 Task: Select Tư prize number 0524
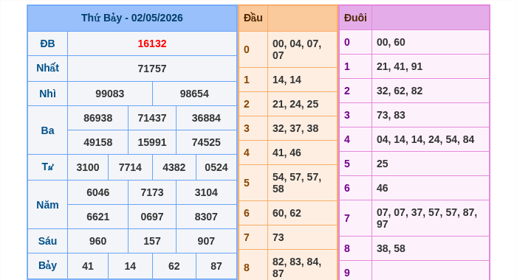tap(216, 167)
